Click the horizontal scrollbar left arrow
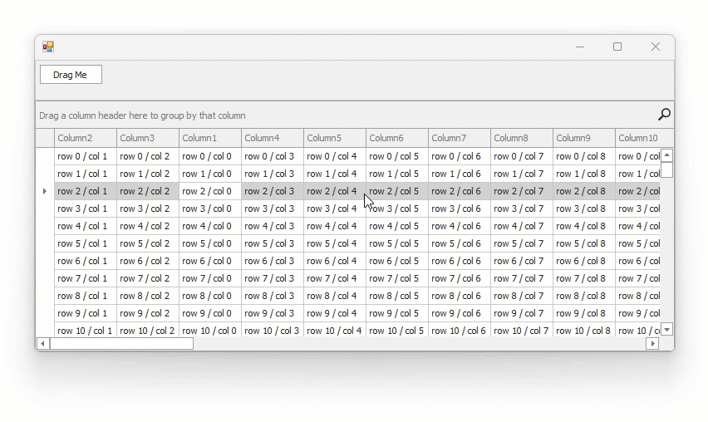708x422 pixels. [x=42, y=343]
